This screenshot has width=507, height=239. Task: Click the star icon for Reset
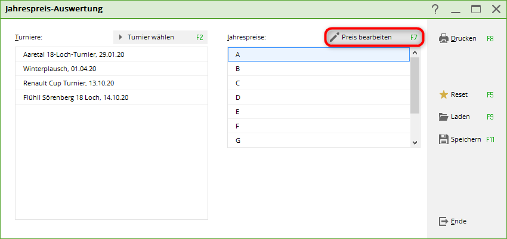coord(444,94)
